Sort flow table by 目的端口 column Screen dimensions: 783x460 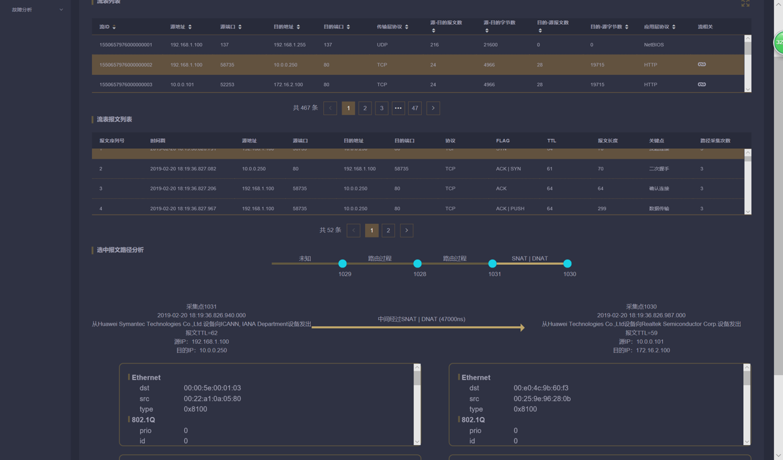tap(348, 27)
